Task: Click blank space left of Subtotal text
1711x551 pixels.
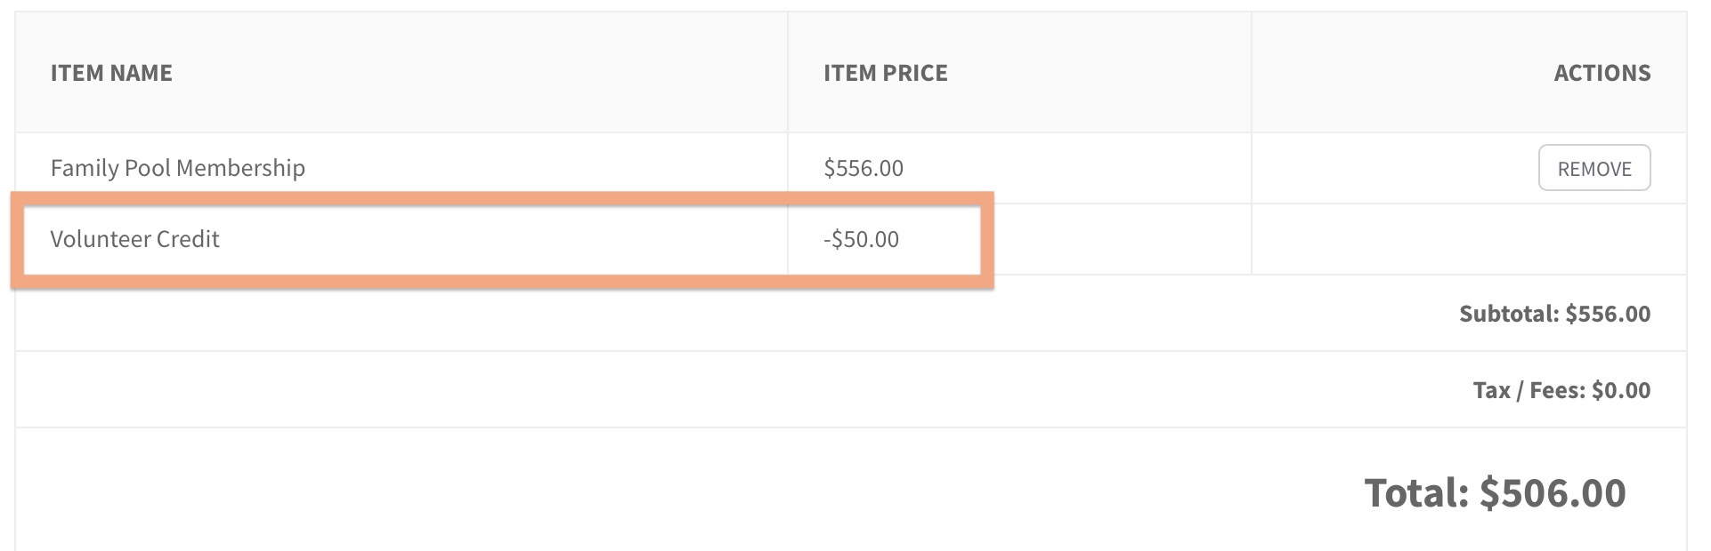Action: (712, 314)
